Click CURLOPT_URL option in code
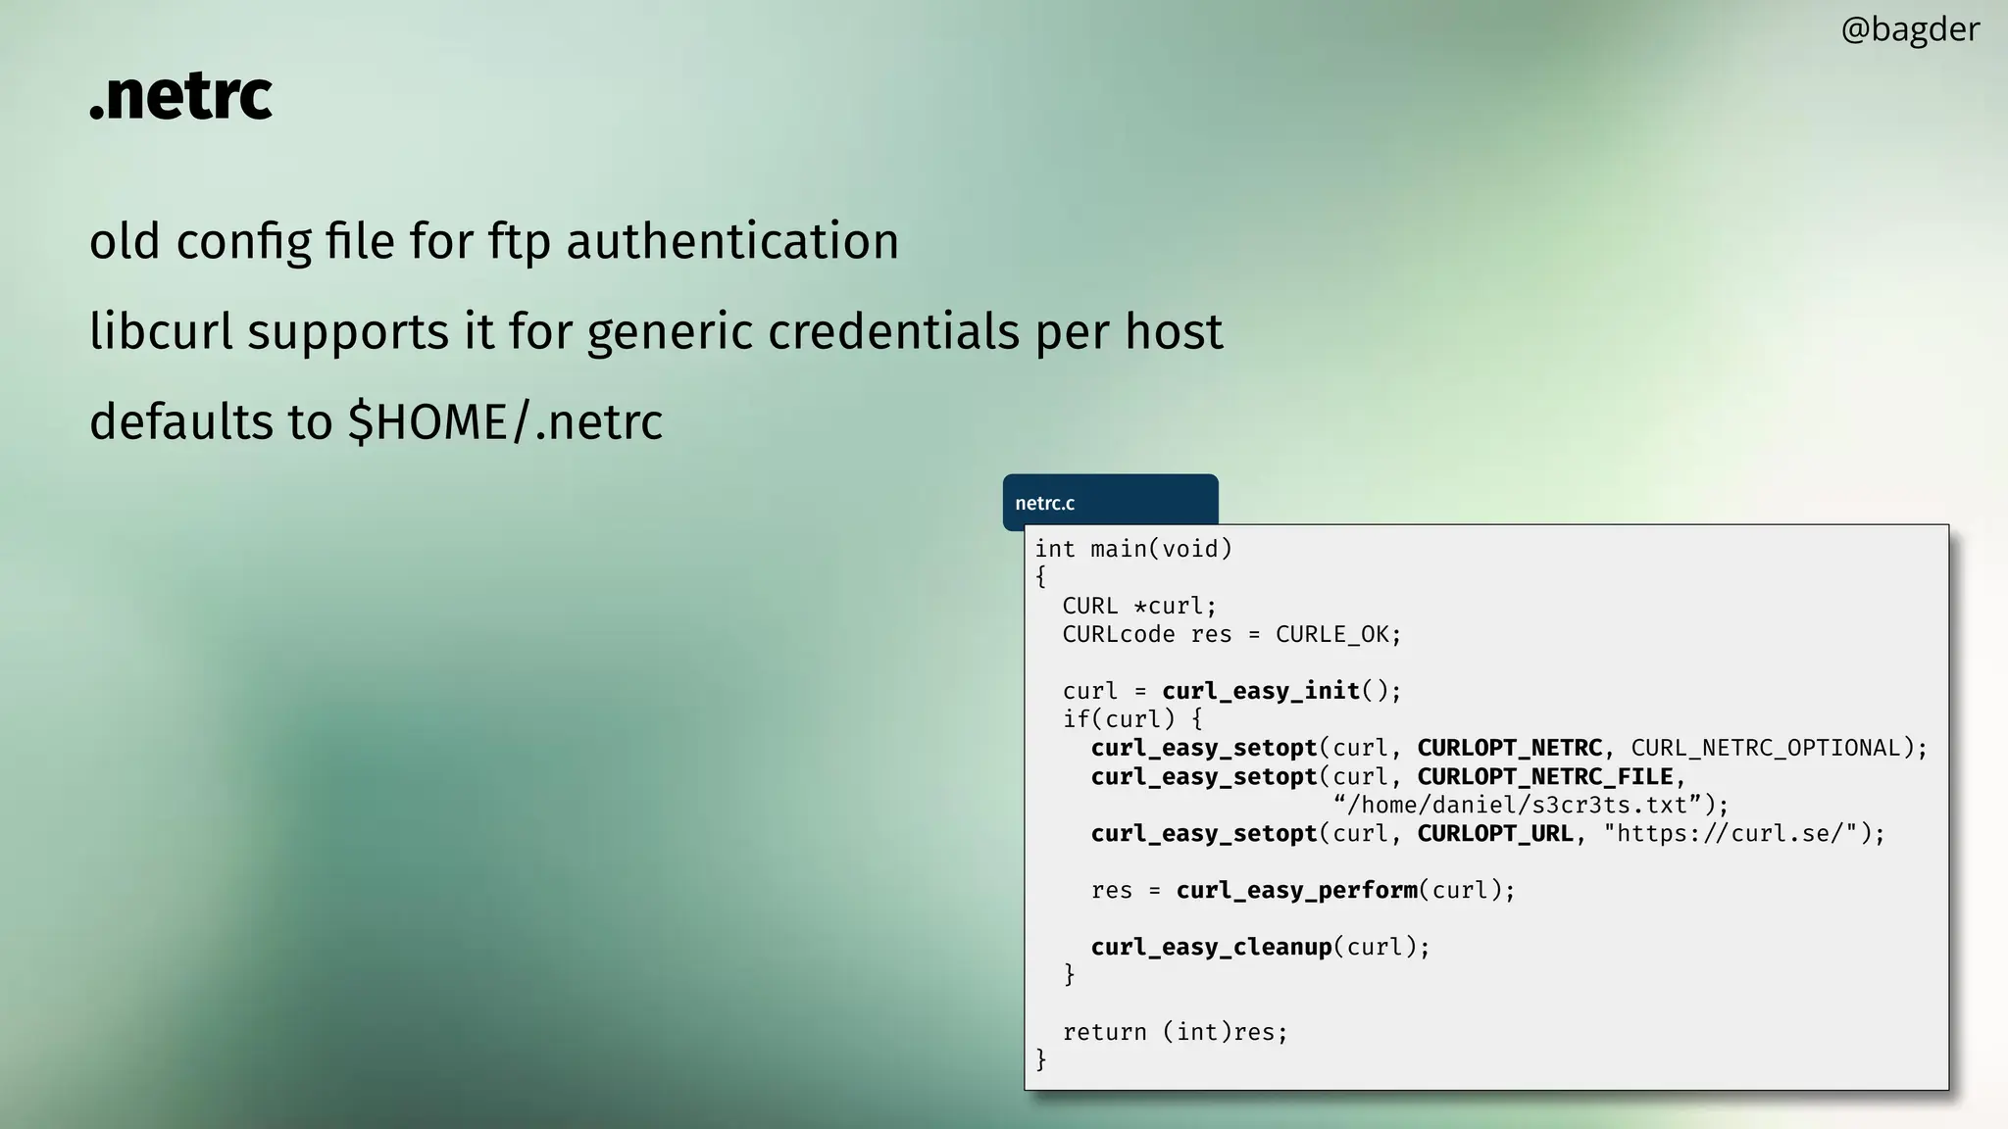 (x=1495, y=833)
